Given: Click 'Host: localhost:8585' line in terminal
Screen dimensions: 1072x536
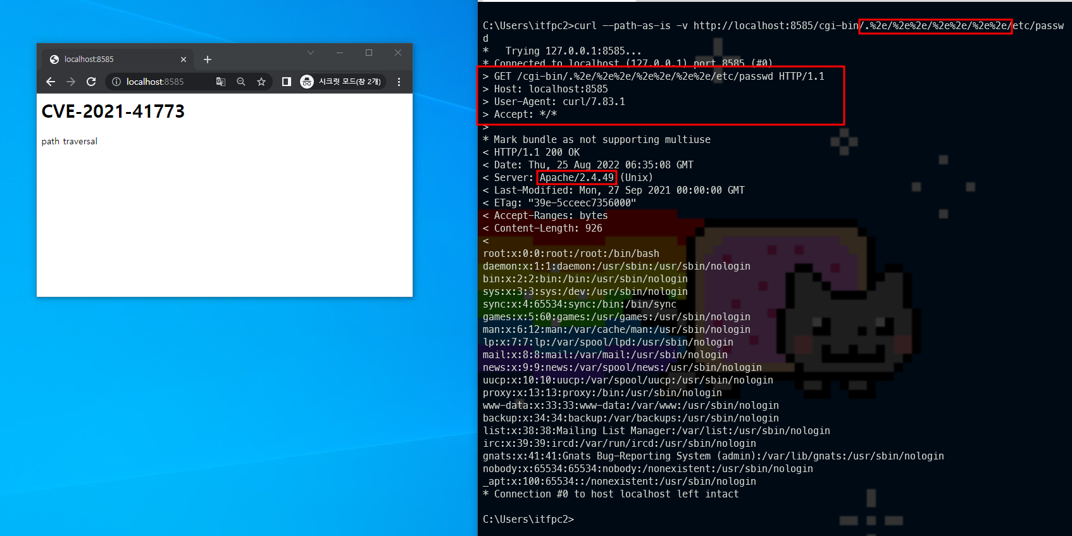Looking at the screenshot, I should 545,89.
